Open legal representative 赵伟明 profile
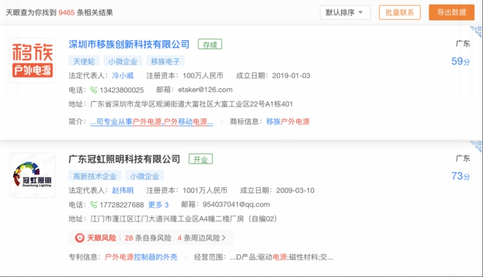The width and height of the screenshot is (483, 277). point(123,190)
